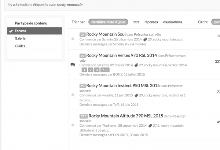Select the Forums content type filter
Image resolution: width=220 pixels, height=150 pixels.
[x=34, y=31]
